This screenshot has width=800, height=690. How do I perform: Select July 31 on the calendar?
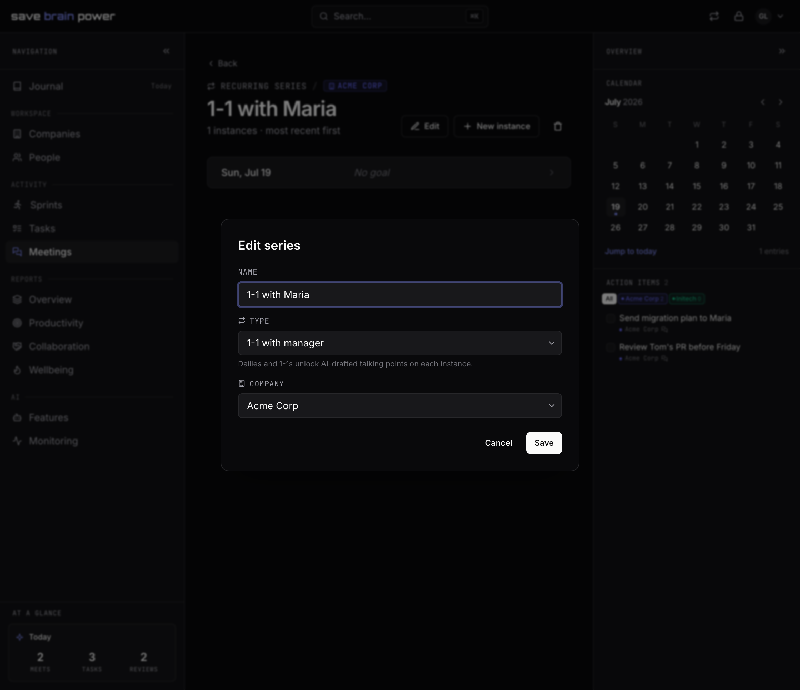[751, 228]
